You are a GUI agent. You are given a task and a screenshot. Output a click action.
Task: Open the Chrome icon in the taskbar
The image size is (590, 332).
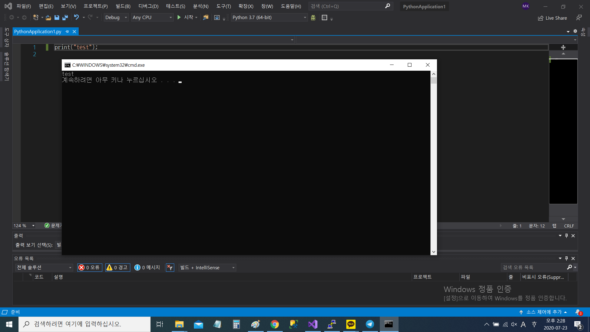tap(274, 324)
